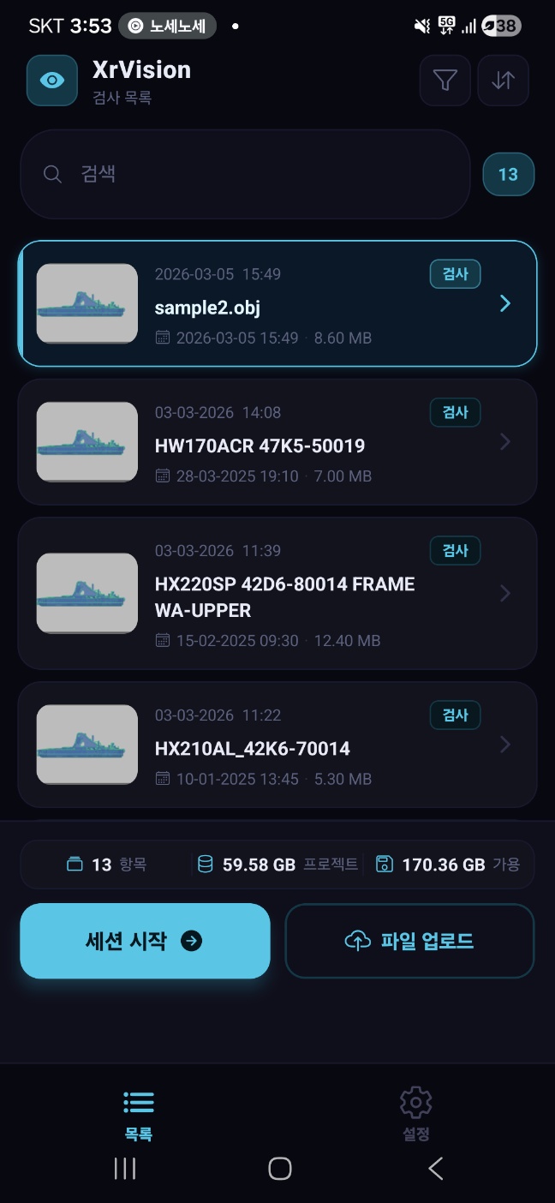
Task: Open the Android recent apps icon
Action: (x=125, y=1168)
